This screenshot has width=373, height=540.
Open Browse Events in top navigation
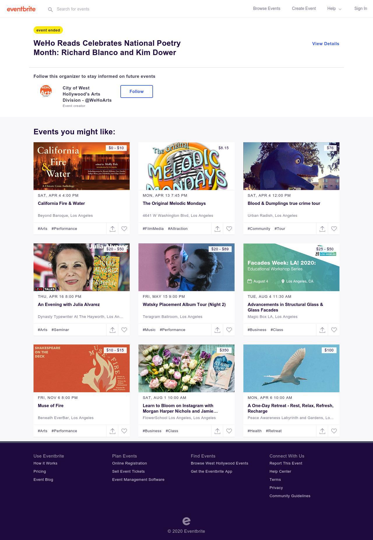coord(267,9)
